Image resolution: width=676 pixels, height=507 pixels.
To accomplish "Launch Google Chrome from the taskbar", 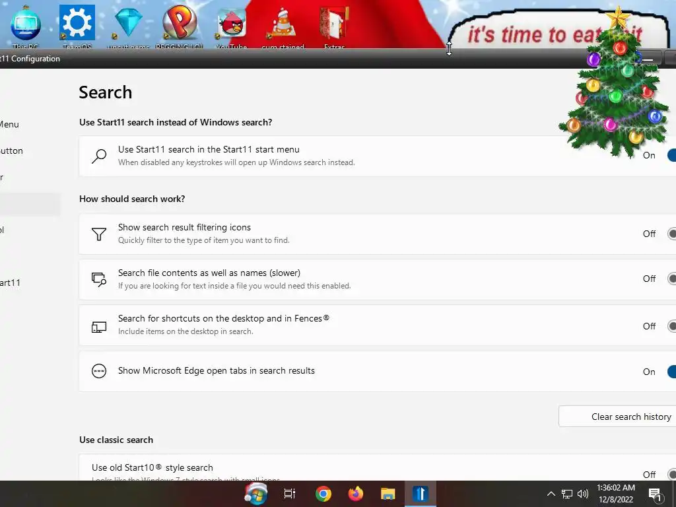I will (323, 494).
